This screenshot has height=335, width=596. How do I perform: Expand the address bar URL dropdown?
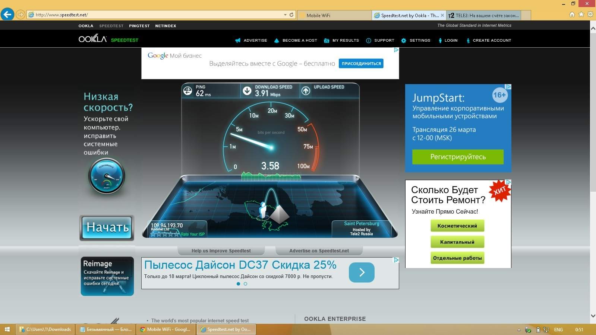285,15
